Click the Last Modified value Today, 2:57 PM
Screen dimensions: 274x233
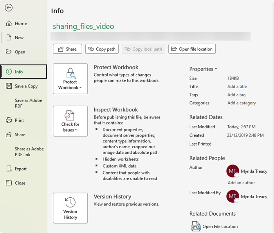(x=241, y=127)
